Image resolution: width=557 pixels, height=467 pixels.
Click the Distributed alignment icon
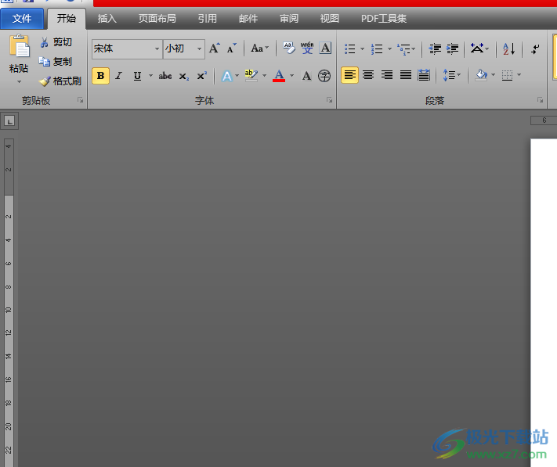pyautogui.click(x=424, y=75)
